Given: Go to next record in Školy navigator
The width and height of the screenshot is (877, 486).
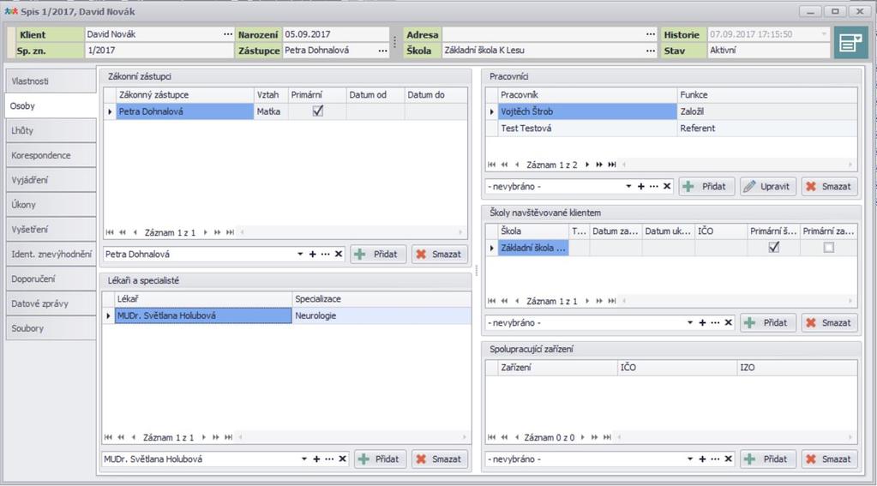Looking at the screenshot, I should tap(586, 301).
